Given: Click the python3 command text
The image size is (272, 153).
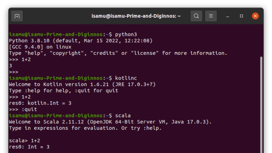Looking at the screenshot, I should [126, 34].
